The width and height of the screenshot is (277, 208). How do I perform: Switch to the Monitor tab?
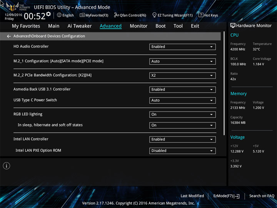click(138, 26)
